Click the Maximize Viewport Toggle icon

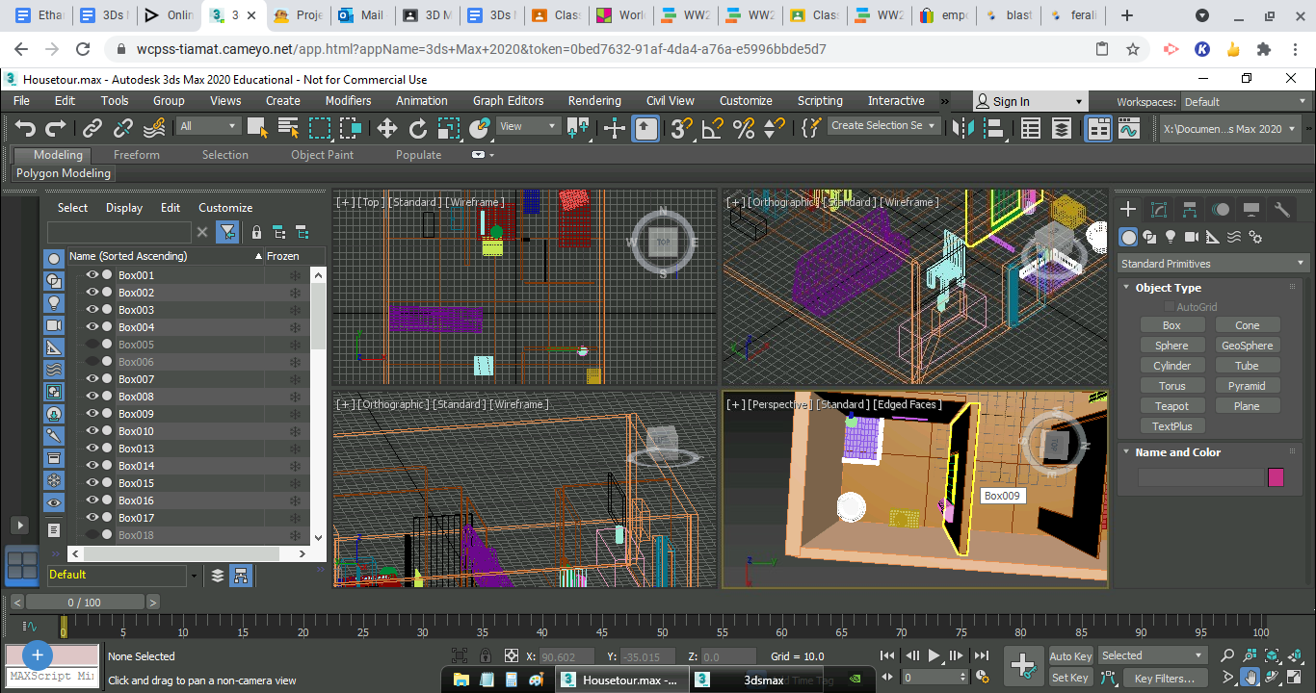[1296, 678]
